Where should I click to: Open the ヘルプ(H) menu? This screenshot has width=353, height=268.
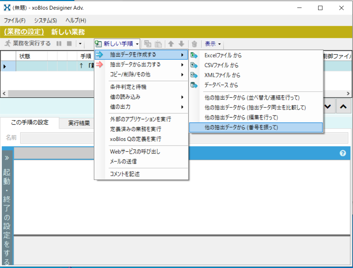coord(76,20)
